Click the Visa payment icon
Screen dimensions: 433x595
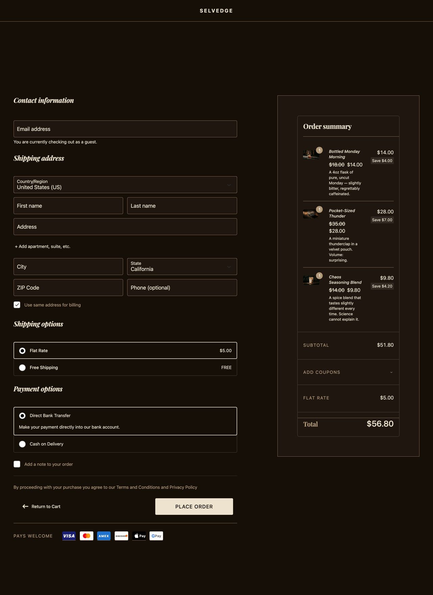coord(69,536)
